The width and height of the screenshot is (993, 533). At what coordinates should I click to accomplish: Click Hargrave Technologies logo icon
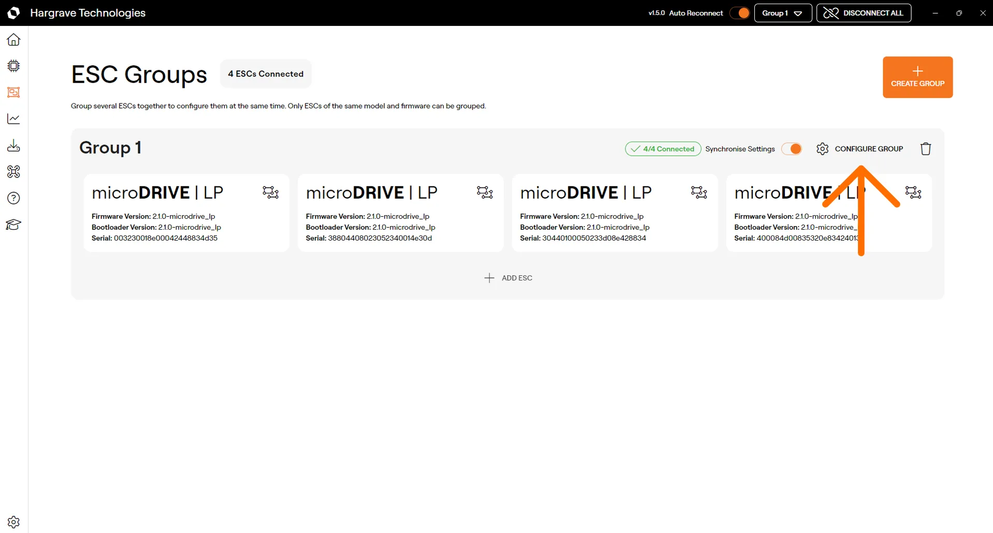click(x=13, y=13)
